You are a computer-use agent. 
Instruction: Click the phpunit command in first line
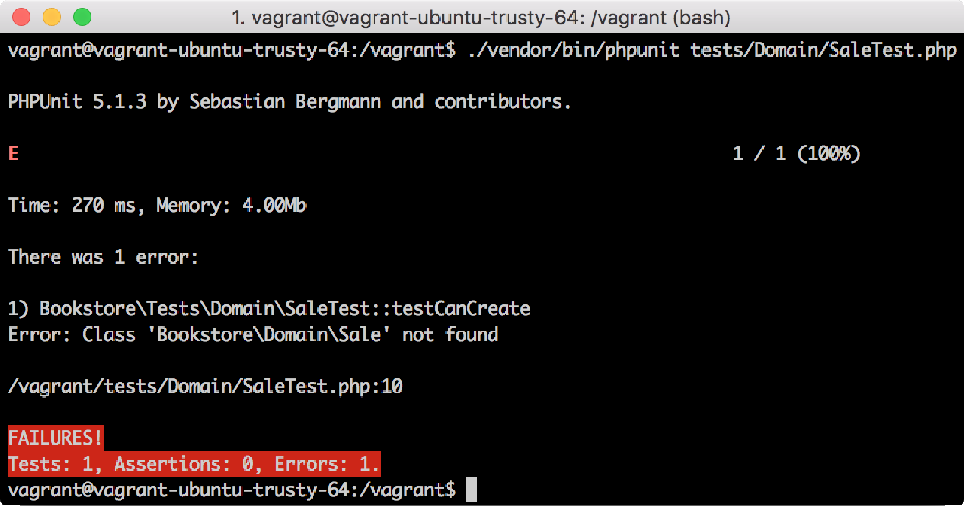coord(573,50)
